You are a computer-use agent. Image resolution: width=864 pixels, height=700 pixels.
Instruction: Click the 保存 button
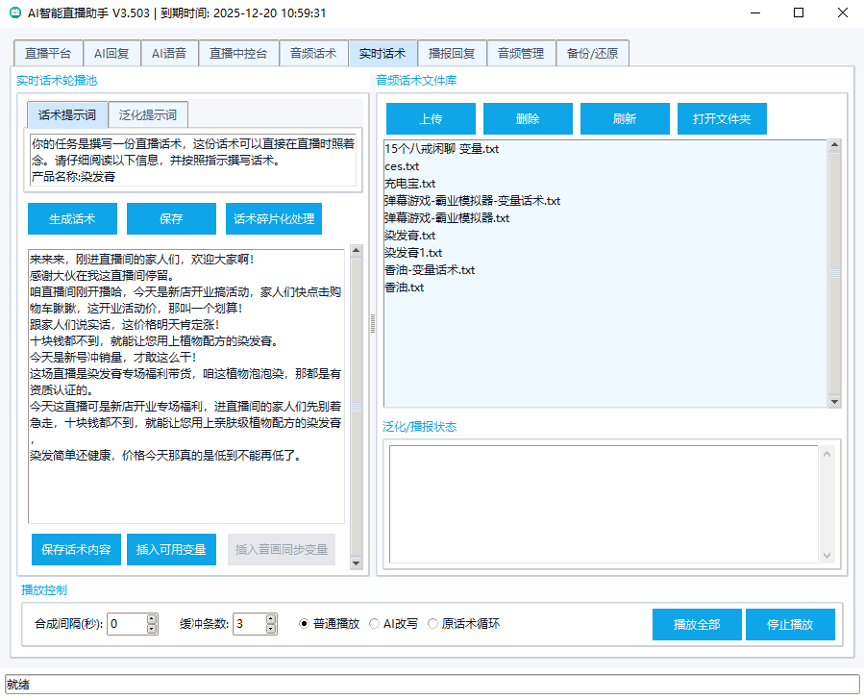pos(171,218)
